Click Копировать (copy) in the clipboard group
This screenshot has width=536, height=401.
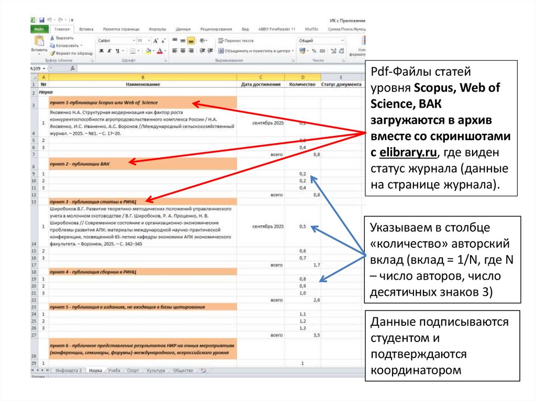tap(64, 45)
